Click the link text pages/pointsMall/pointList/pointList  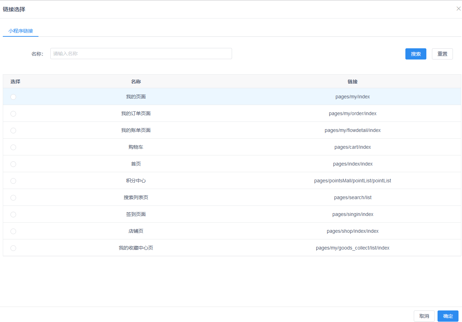353,181
